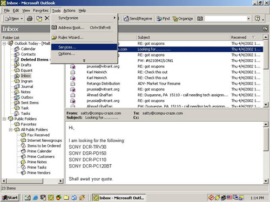
Task: Open the Outbox folder
Action: [27, 97]
